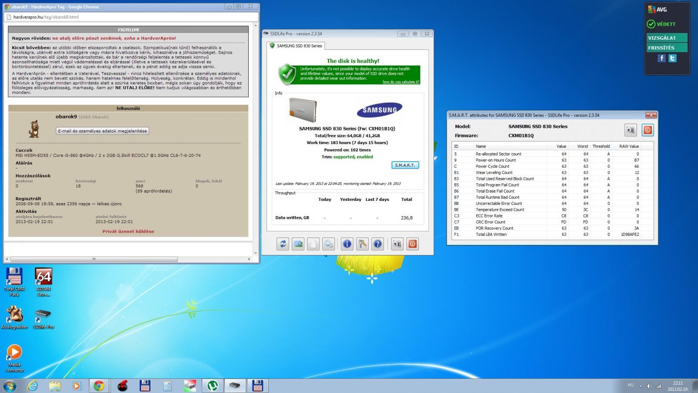Select the SAMSUNG SSD 830 Series tab
698x393 pixels.
[x=296, y=46]
